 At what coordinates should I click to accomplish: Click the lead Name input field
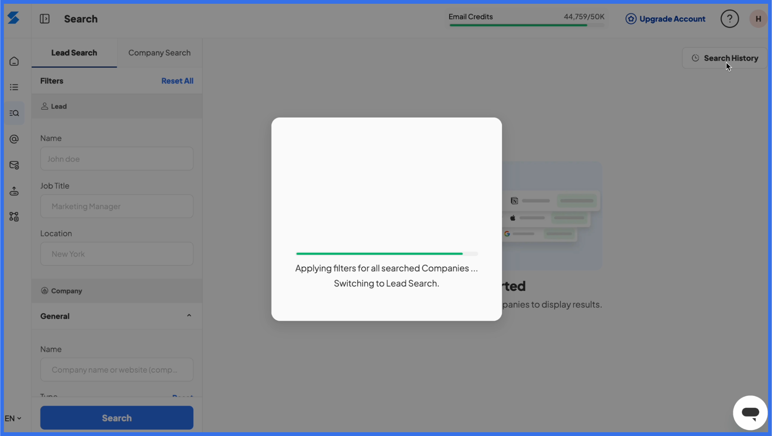117,159
